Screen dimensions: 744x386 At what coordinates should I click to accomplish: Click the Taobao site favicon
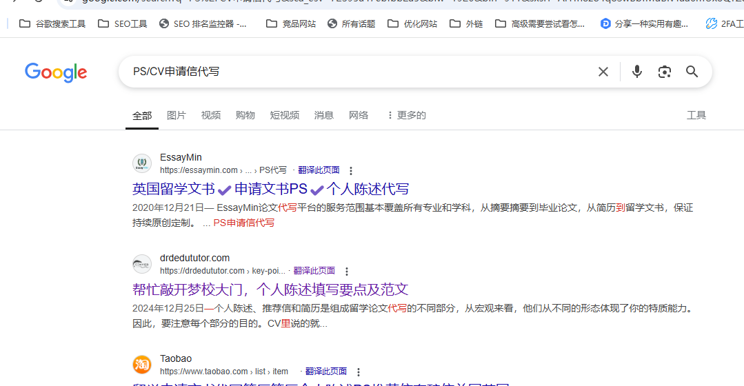click(x=142, y=365)
